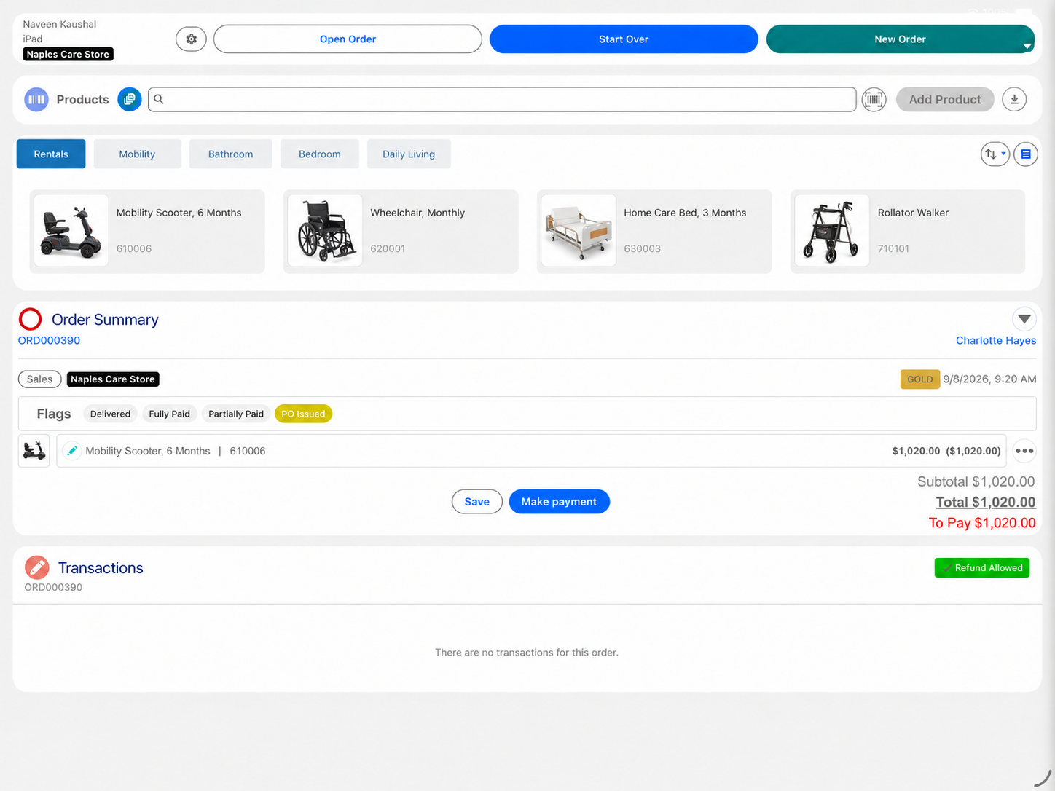Click the Make payment button

(559, 502)
